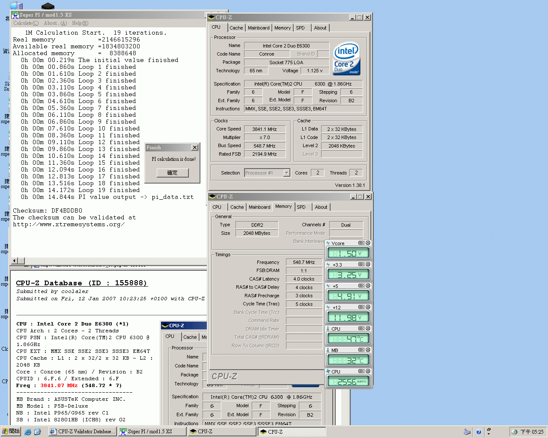Close the +5 voltage gadget

368,286
